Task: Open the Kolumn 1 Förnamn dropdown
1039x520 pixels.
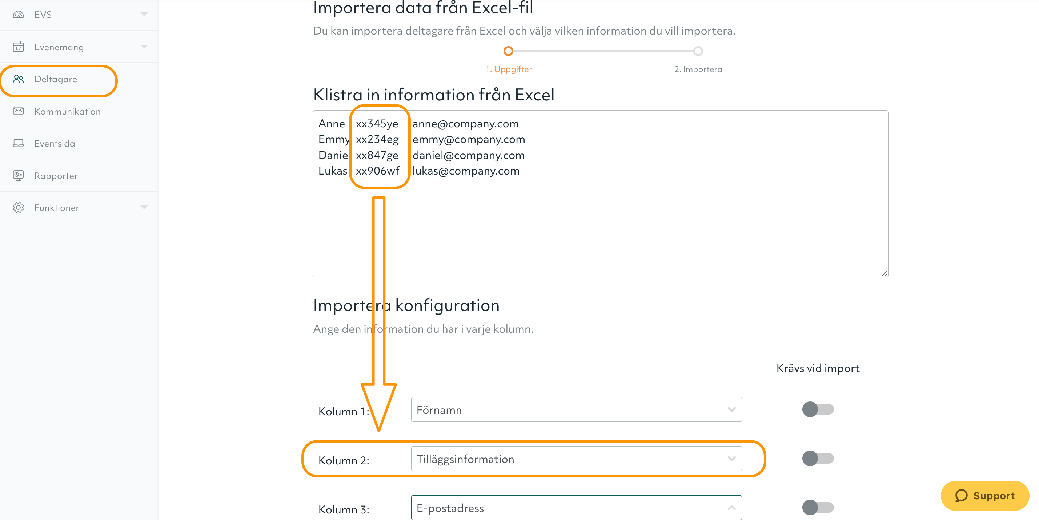Action: (576, 410)
